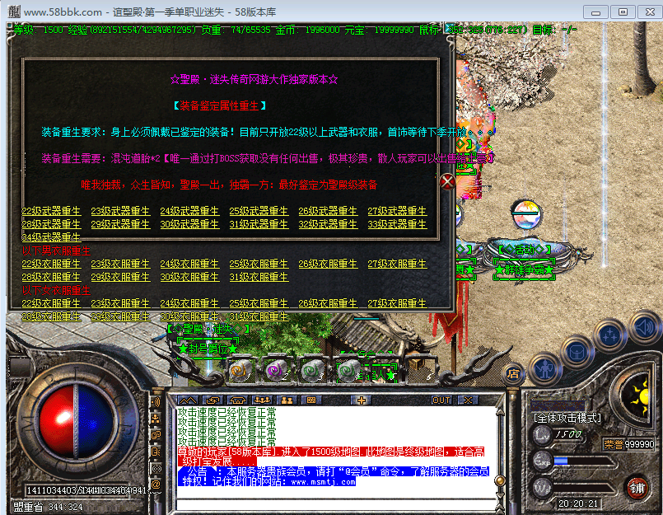Use the green scroll in belt slot 3
Viewport: 663px width, 515px height.
[x=313, y=371]
